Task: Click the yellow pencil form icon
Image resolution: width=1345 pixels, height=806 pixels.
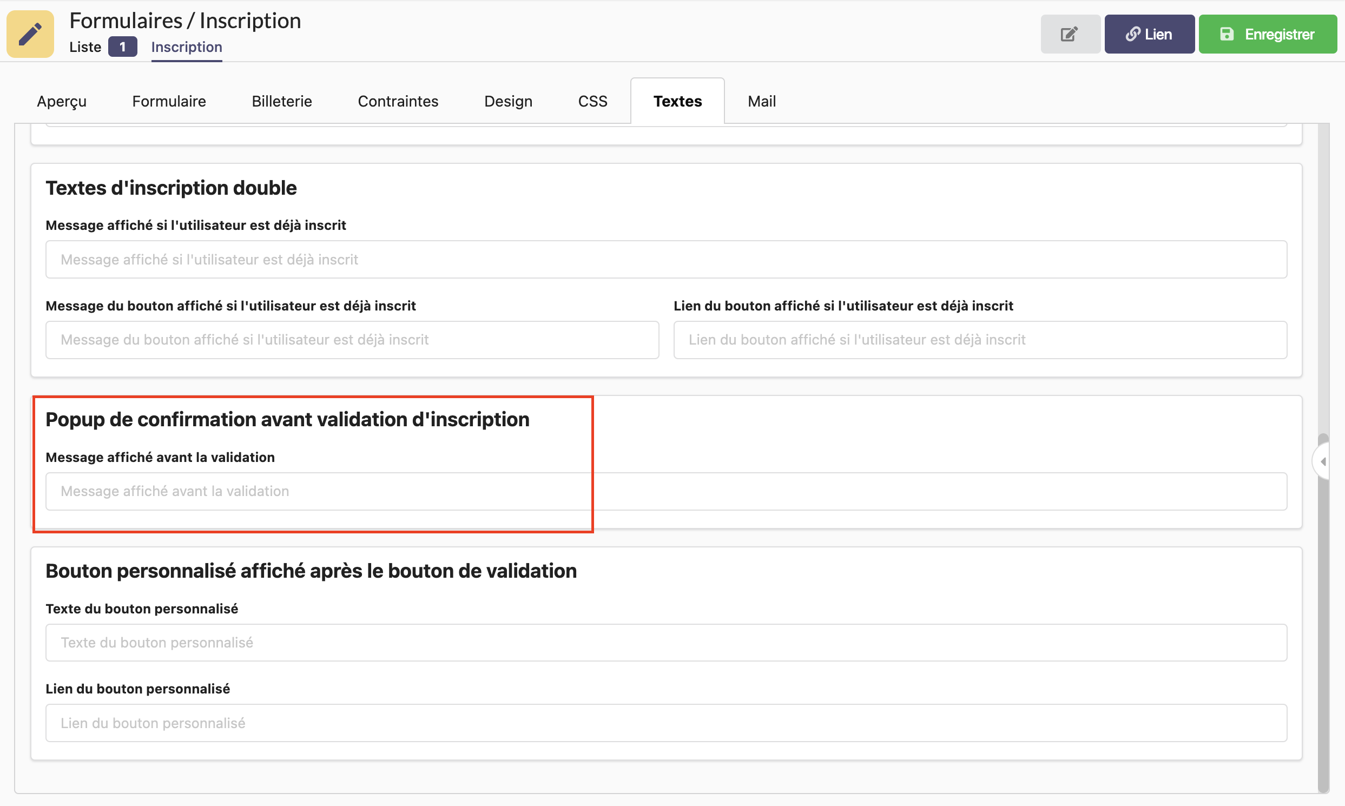Action: tap(30, 34)
